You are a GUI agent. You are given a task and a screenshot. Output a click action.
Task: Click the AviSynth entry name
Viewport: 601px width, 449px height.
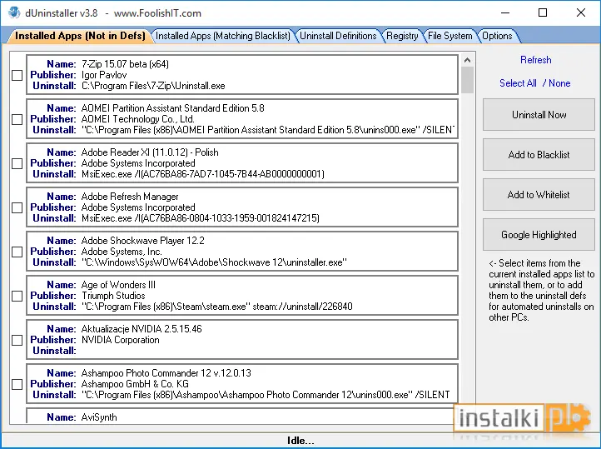pyautogui.click(x=99, y=417)
